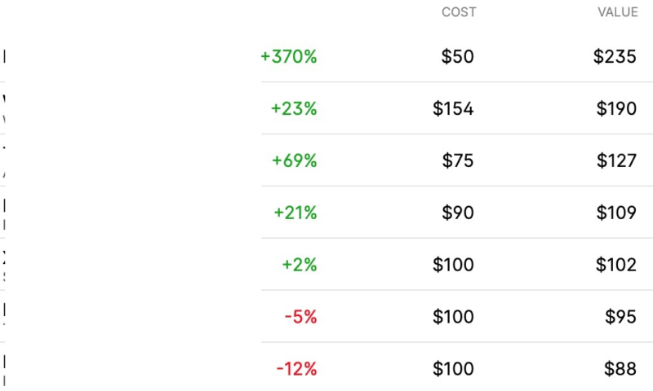Select the -5% loss percentage
Screen dimensions: 653x391
coord(300,317)
